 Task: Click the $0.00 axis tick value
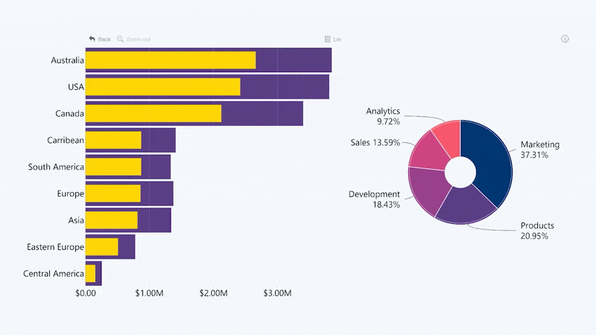tap(86, 293)
